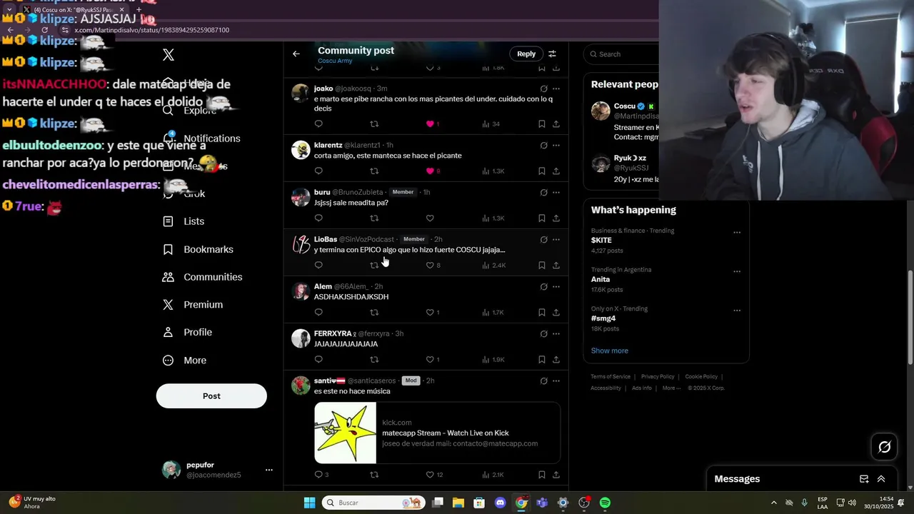Bookmark Alem's post

pos(542,313)
